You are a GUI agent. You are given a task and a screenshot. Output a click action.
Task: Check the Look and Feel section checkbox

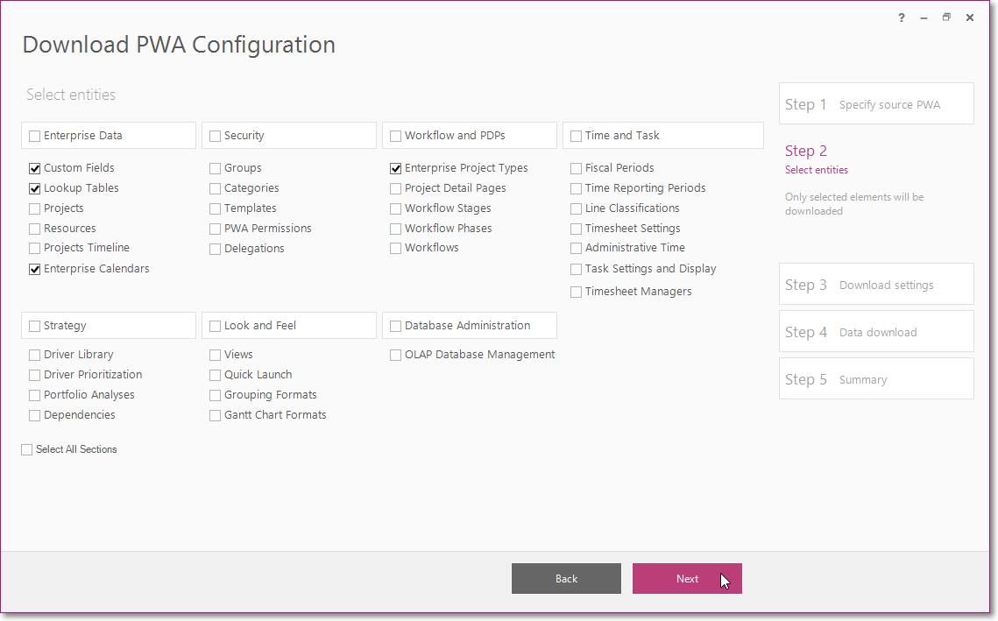coord(216,326)
